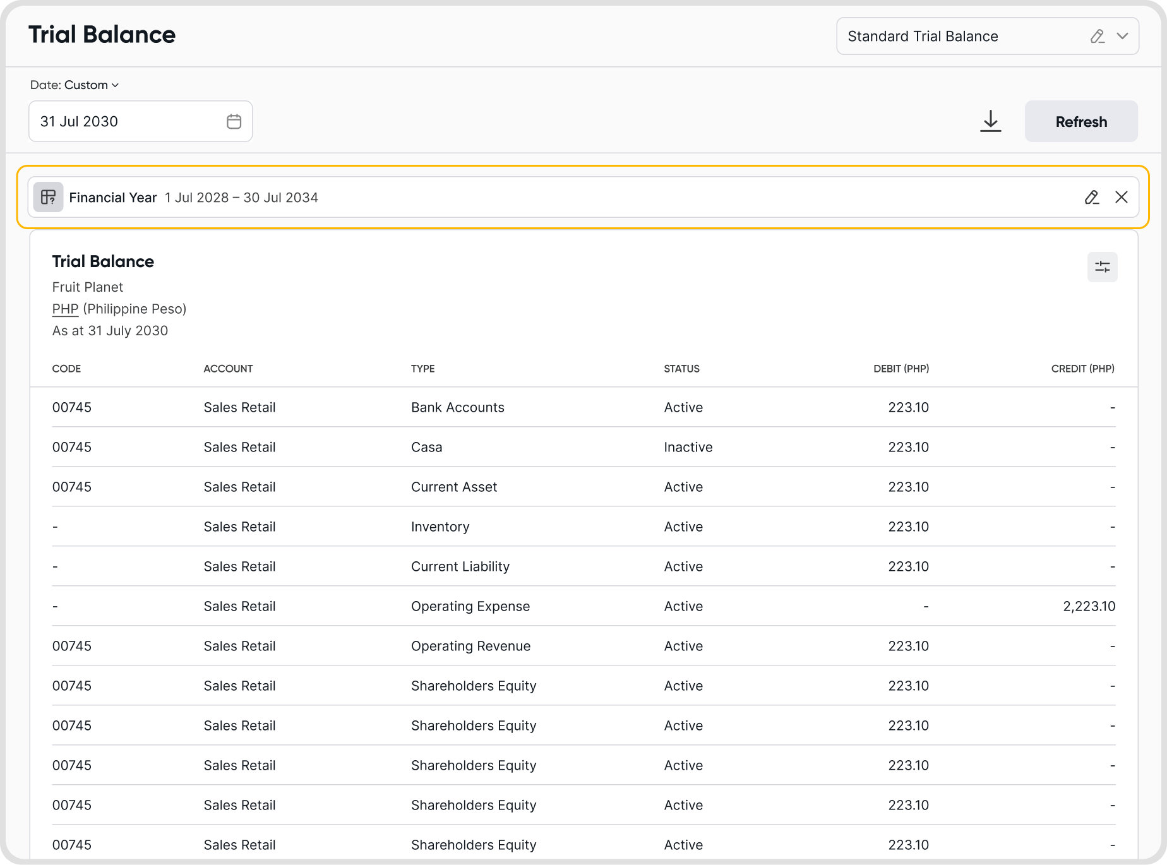Open report settings sliders icon

pyautogui.click(x=1103, y=267)
